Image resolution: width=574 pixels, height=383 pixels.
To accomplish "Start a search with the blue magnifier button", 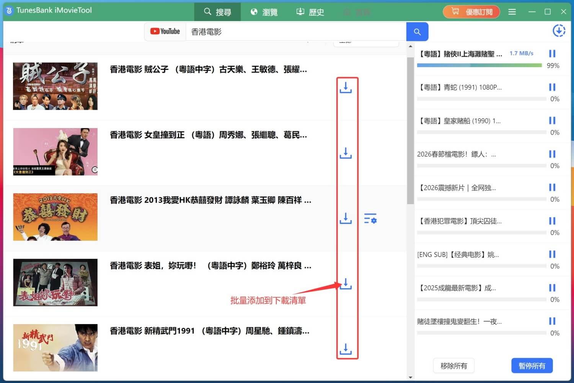I will (417, 31).
